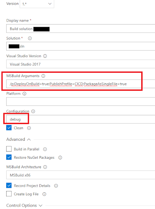
Task: Enable the Create Log File checkbox
Action: pos(9,194)
